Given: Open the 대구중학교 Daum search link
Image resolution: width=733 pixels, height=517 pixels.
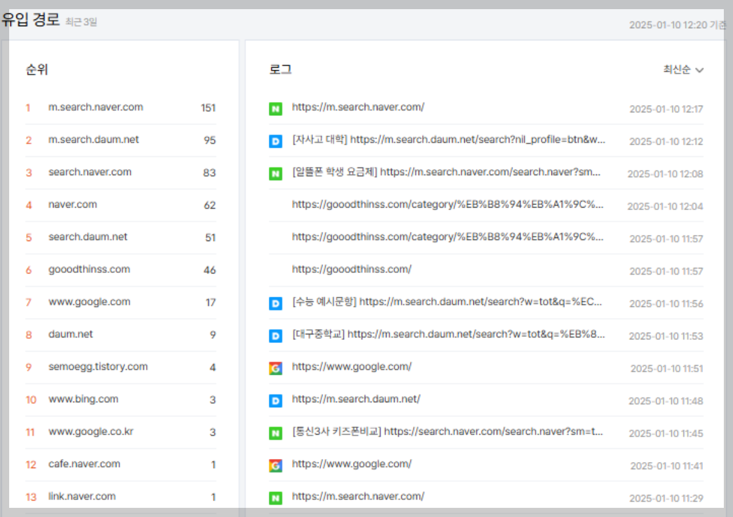Looking at the screenshot, I should click(449, 333).
